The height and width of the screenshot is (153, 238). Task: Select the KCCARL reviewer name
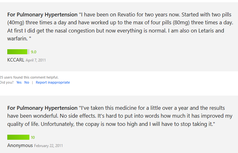click(16, 60)
